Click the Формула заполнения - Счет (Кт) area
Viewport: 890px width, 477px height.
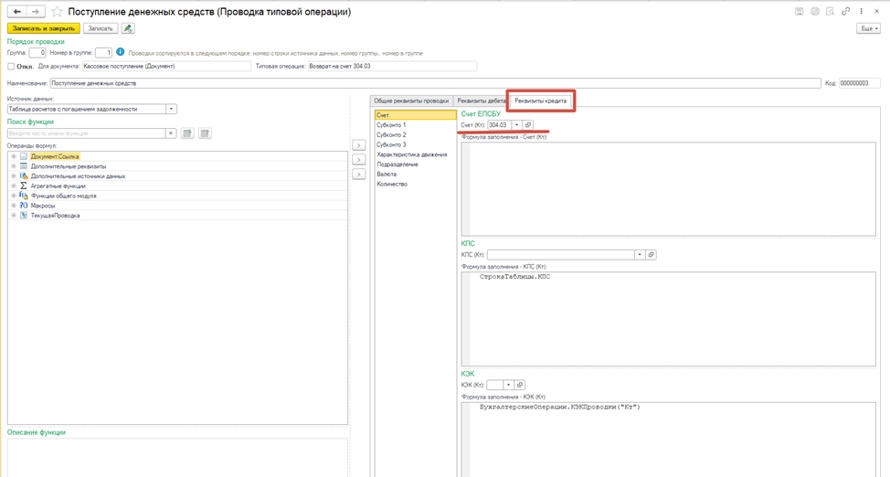click(x=668, y=189)
